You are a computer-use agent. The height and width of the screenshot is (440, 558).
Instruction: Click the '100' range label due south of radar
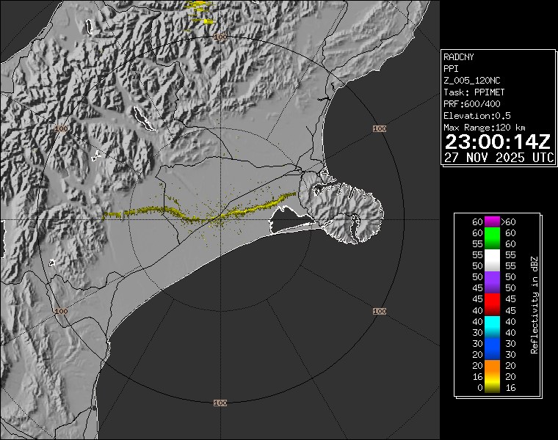(x=220, y=403)
